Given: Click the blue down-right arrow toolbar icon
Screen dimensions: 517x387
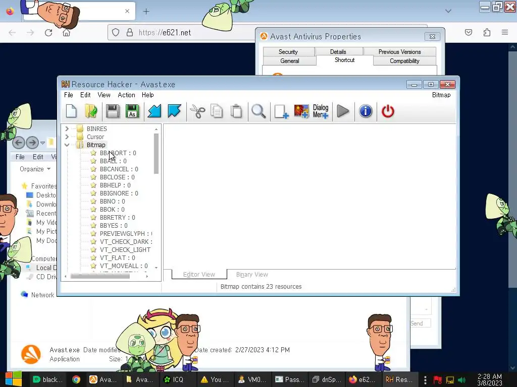Looking at the screenshot, I should pos(174,111).
